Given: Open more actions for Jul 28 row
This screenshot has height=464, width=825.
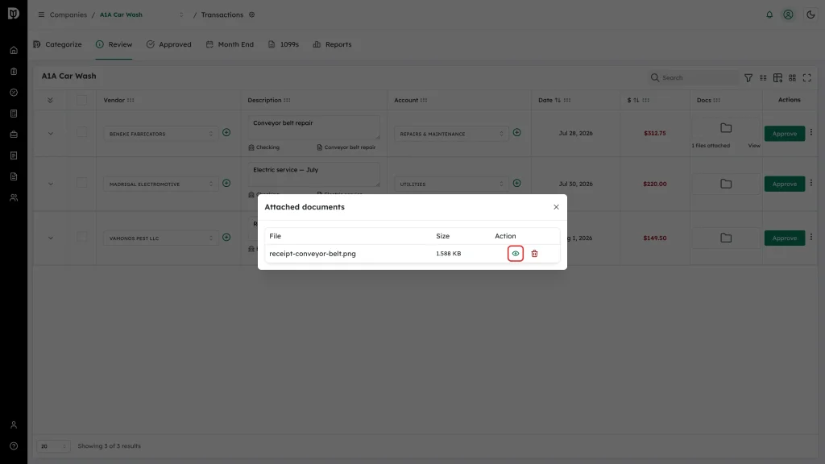Looking at the screenshot, I should tap(810, 133).
